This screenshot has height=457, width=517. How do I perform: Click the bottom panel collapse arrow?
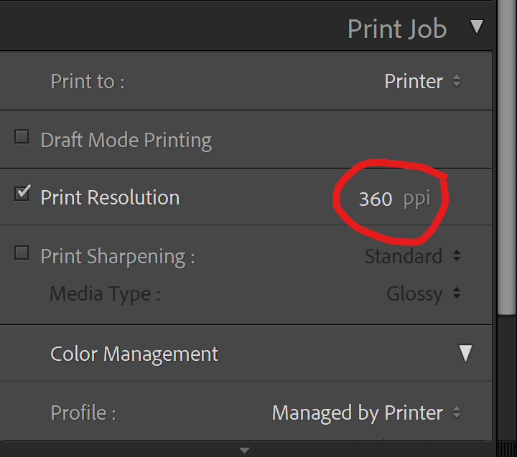pos(245,451)
